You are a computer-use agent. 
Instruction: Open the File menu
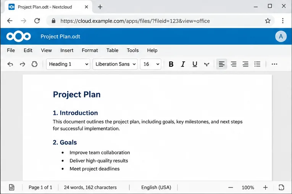[11, 50]
